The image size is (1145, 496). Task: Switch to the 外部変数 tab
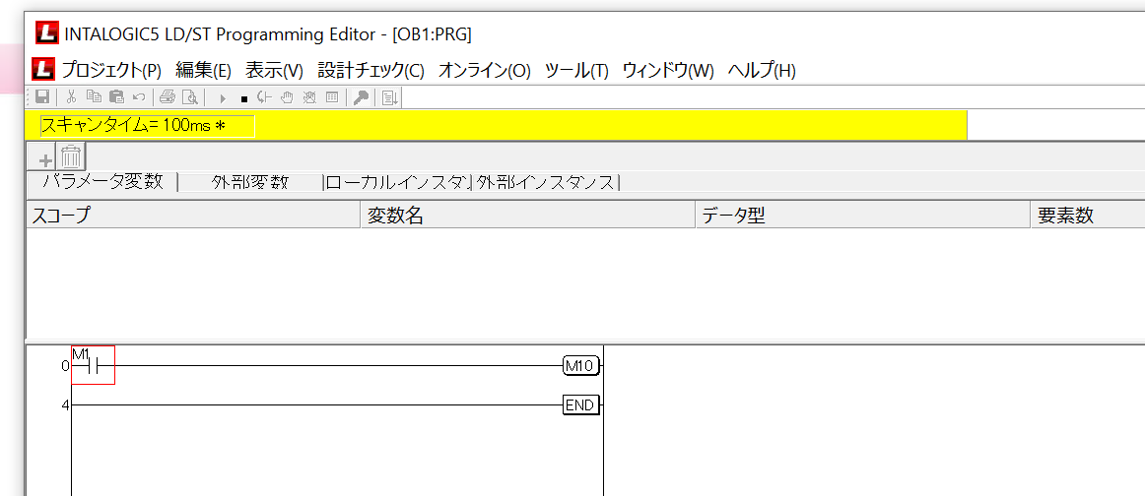250,182
